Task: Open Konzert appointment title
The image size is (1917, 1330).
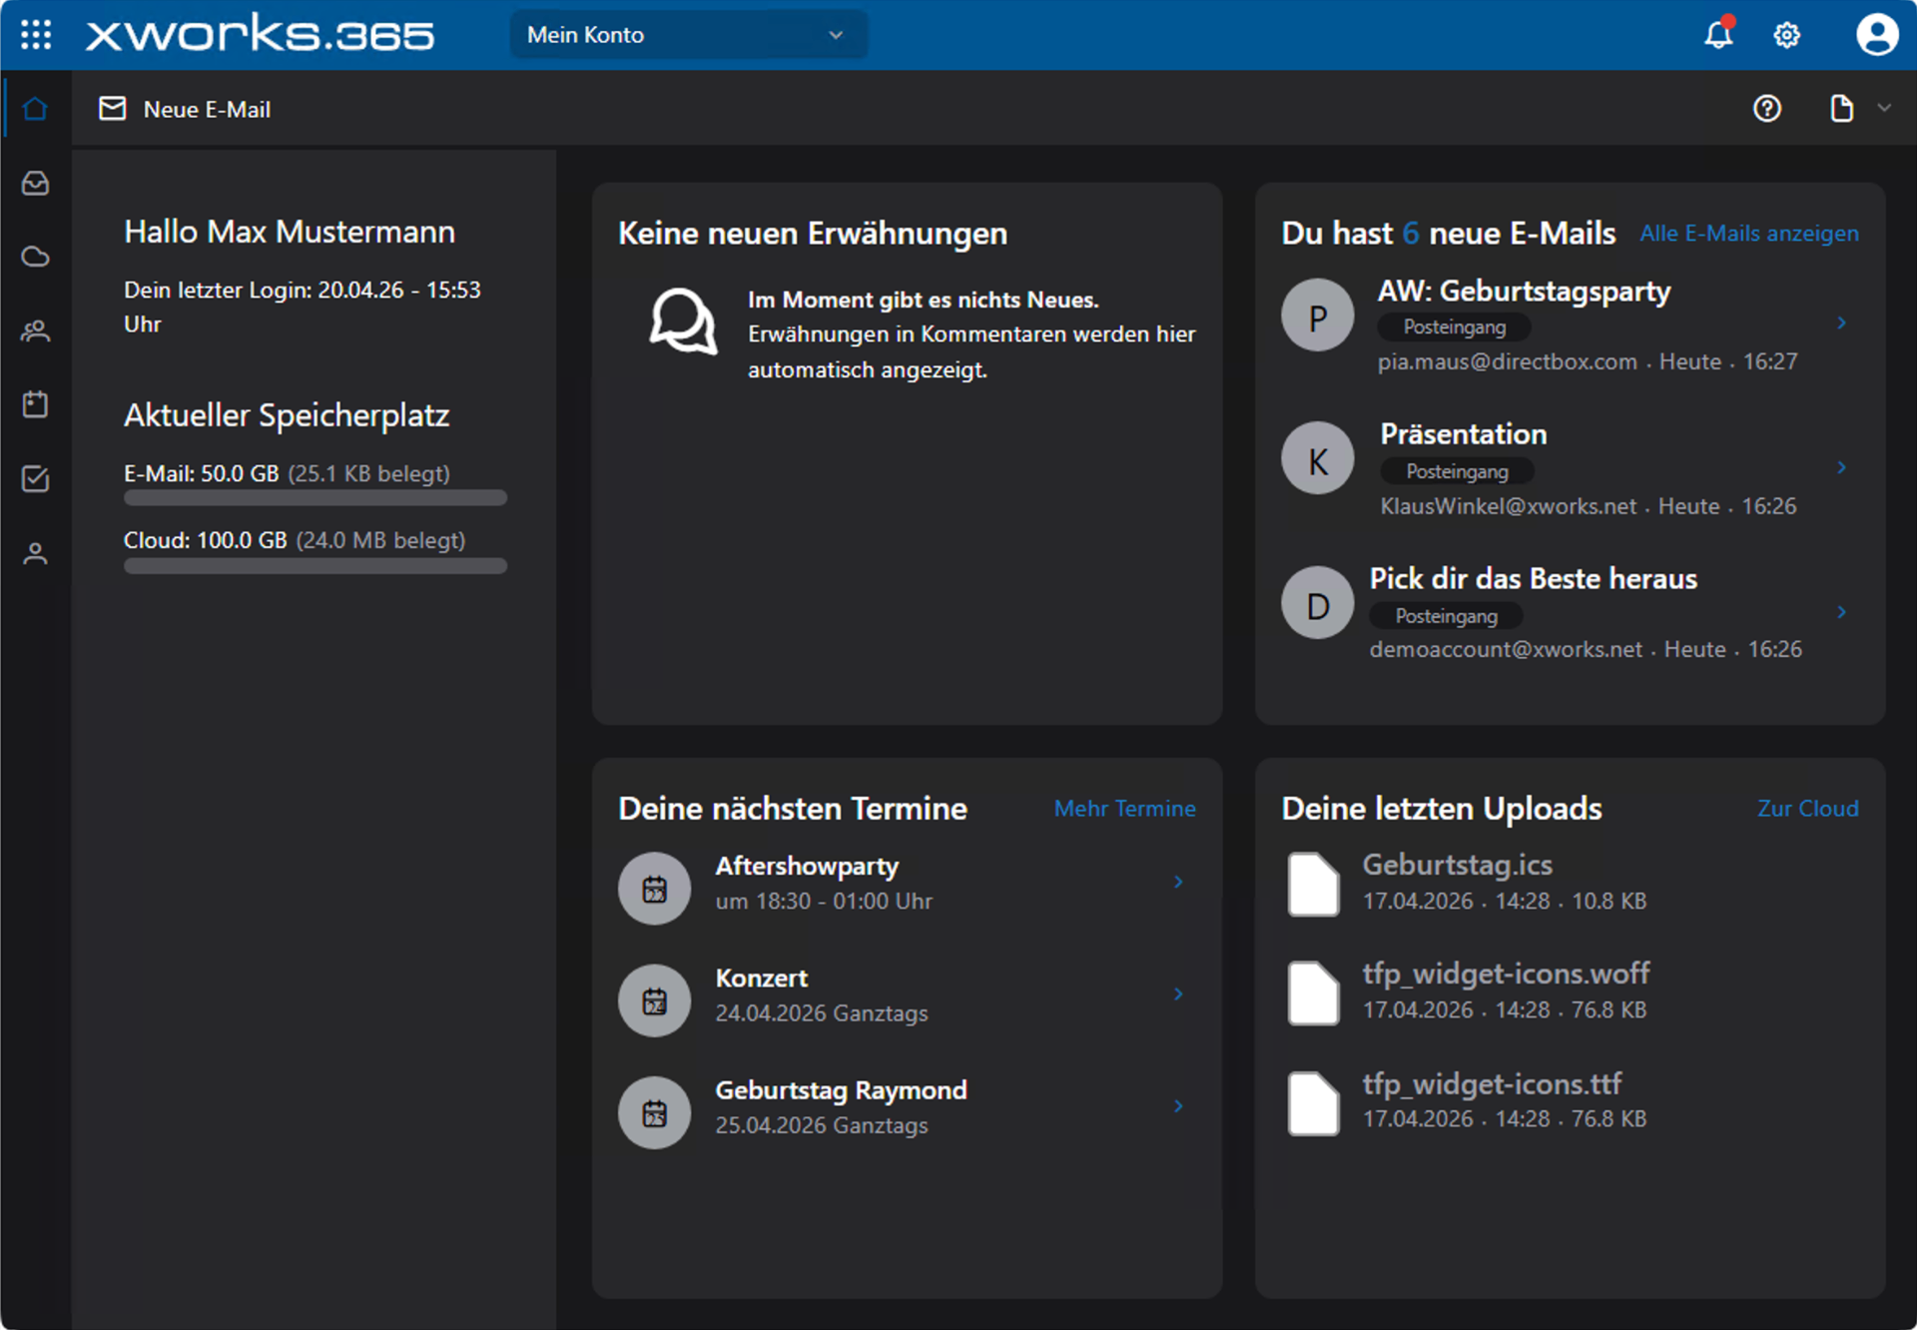Action: [762, 979]
